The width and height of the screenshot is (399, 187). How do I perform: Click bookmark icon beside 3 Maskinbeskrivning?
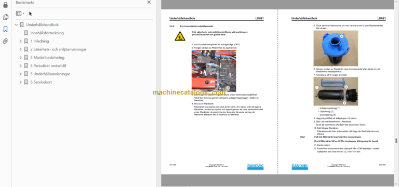pos(26,58)
